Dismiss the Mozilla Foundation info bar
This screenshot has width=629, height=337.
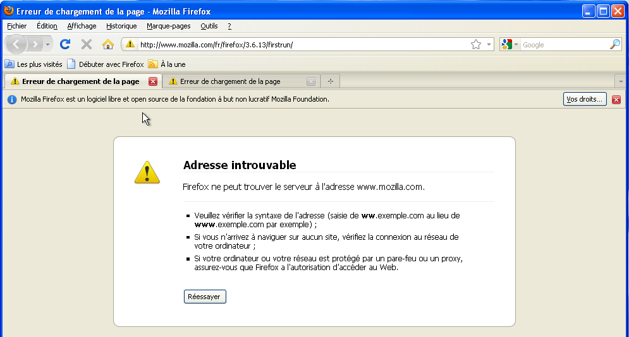[x=616, y=100]
